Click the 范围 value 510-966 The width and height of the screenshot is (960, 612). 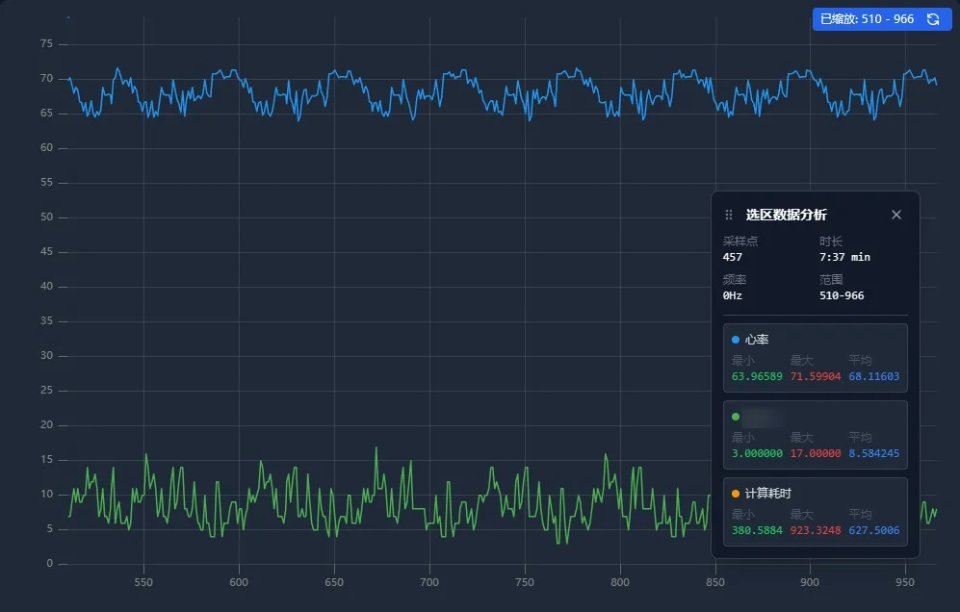[842, 295]
